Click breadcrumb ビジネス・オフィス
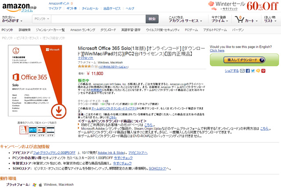281x188 pixels. pos(28,38)
